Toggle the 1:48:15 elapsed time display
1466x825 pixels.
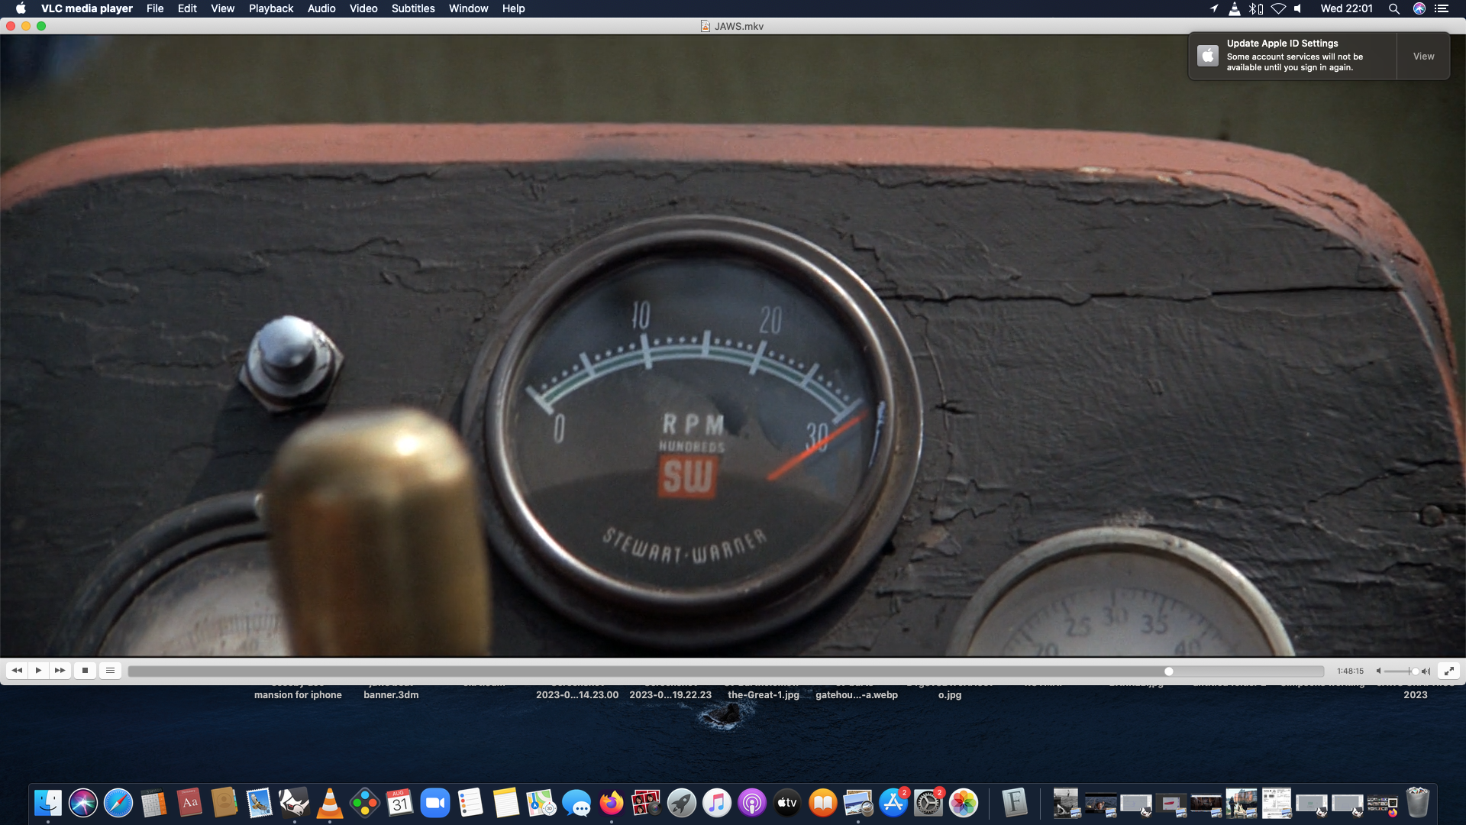(1350, 671)
